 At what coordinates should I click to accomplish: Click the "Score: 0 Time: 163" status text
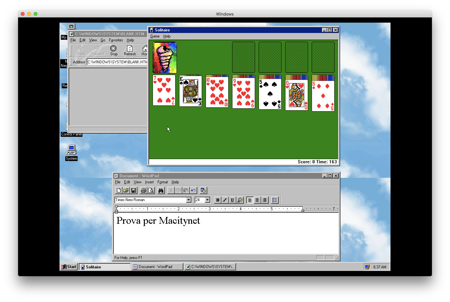coord(317,162)
